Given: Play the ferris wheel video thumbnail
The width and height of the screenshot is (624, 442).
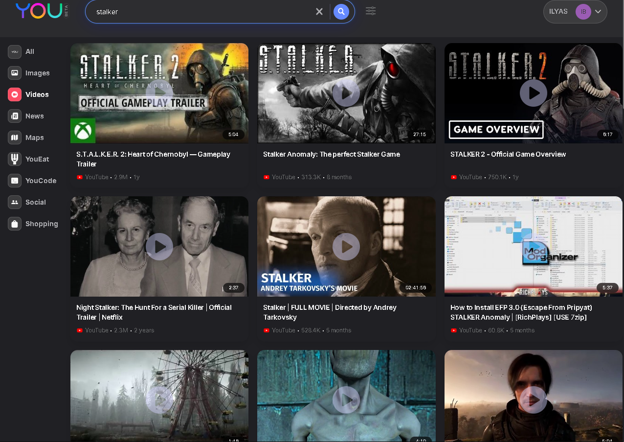Looking at the screenshot, I should point(159,399).
